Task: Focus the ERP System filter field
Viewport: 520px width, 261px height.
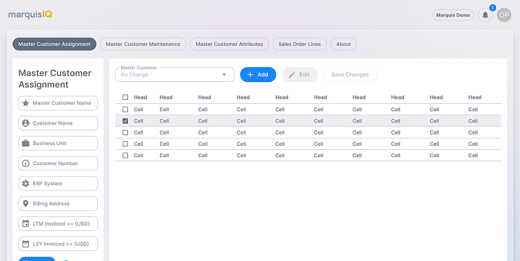Action: (58, 184)
